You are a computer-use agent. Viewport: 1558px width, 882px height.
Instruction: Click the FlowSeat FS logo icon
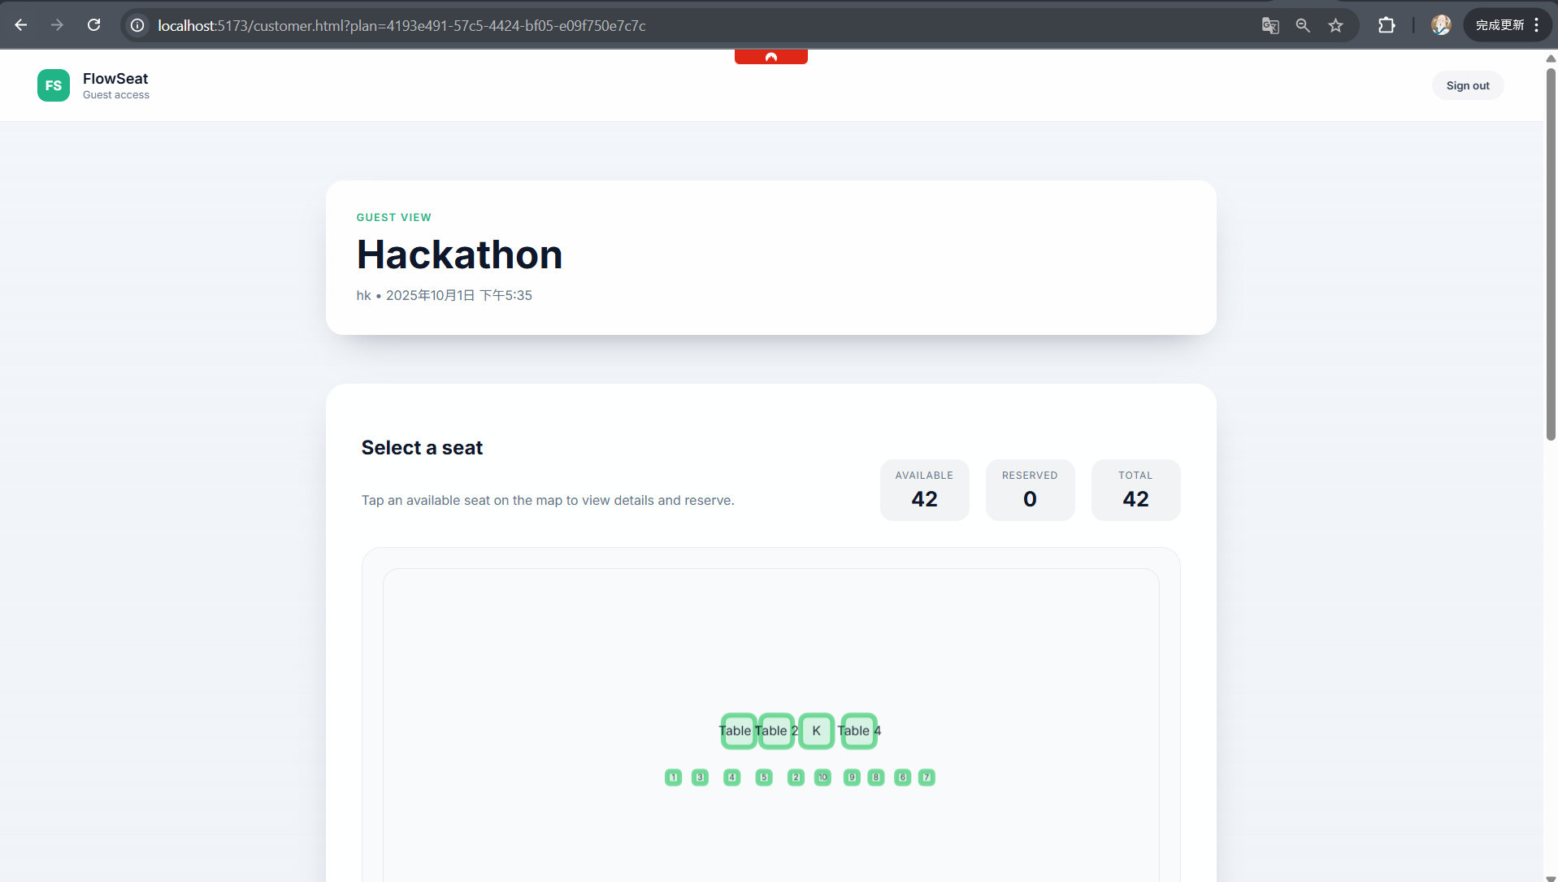click(54, 85)
